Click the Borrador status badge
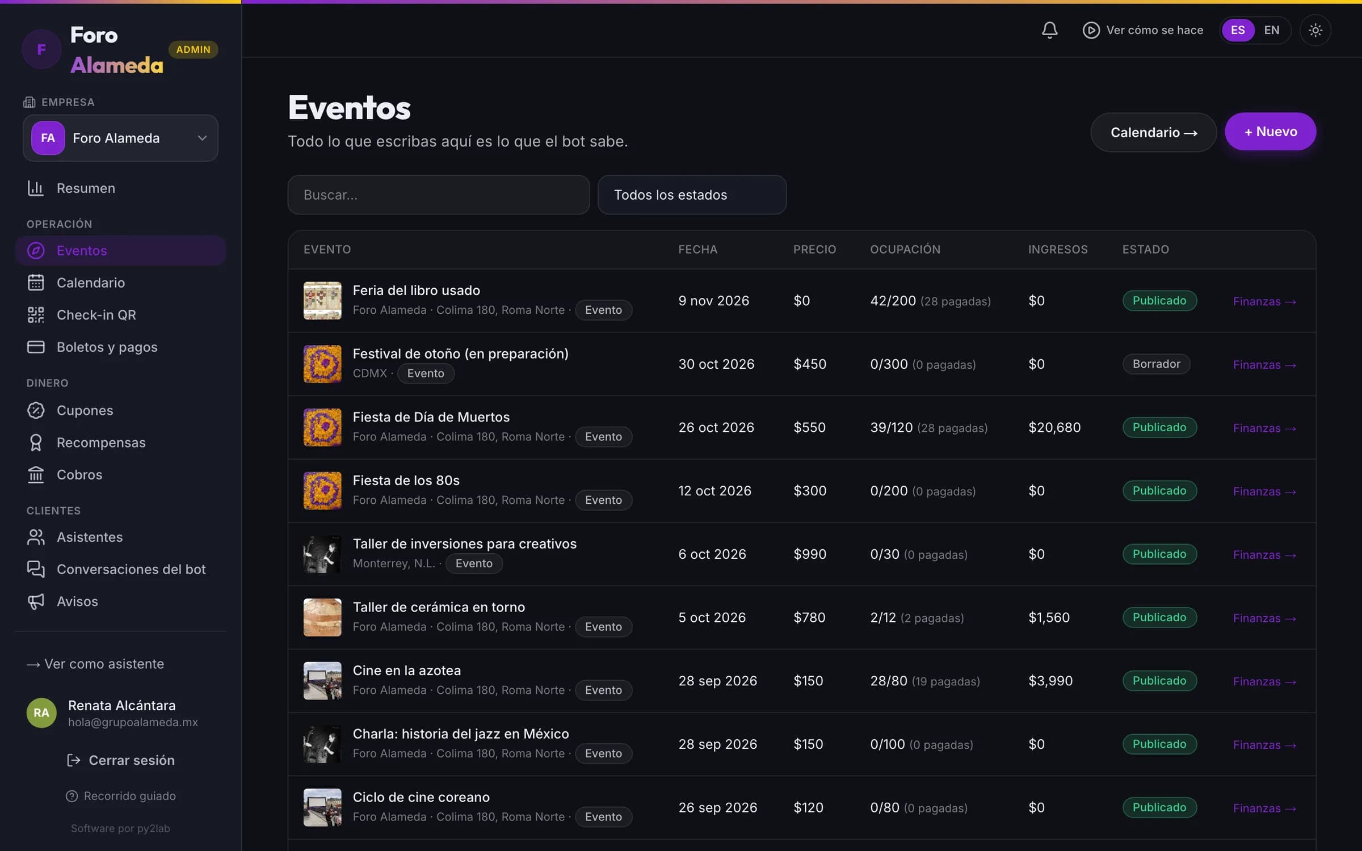1362x851 pixels. pos(1156,364)
